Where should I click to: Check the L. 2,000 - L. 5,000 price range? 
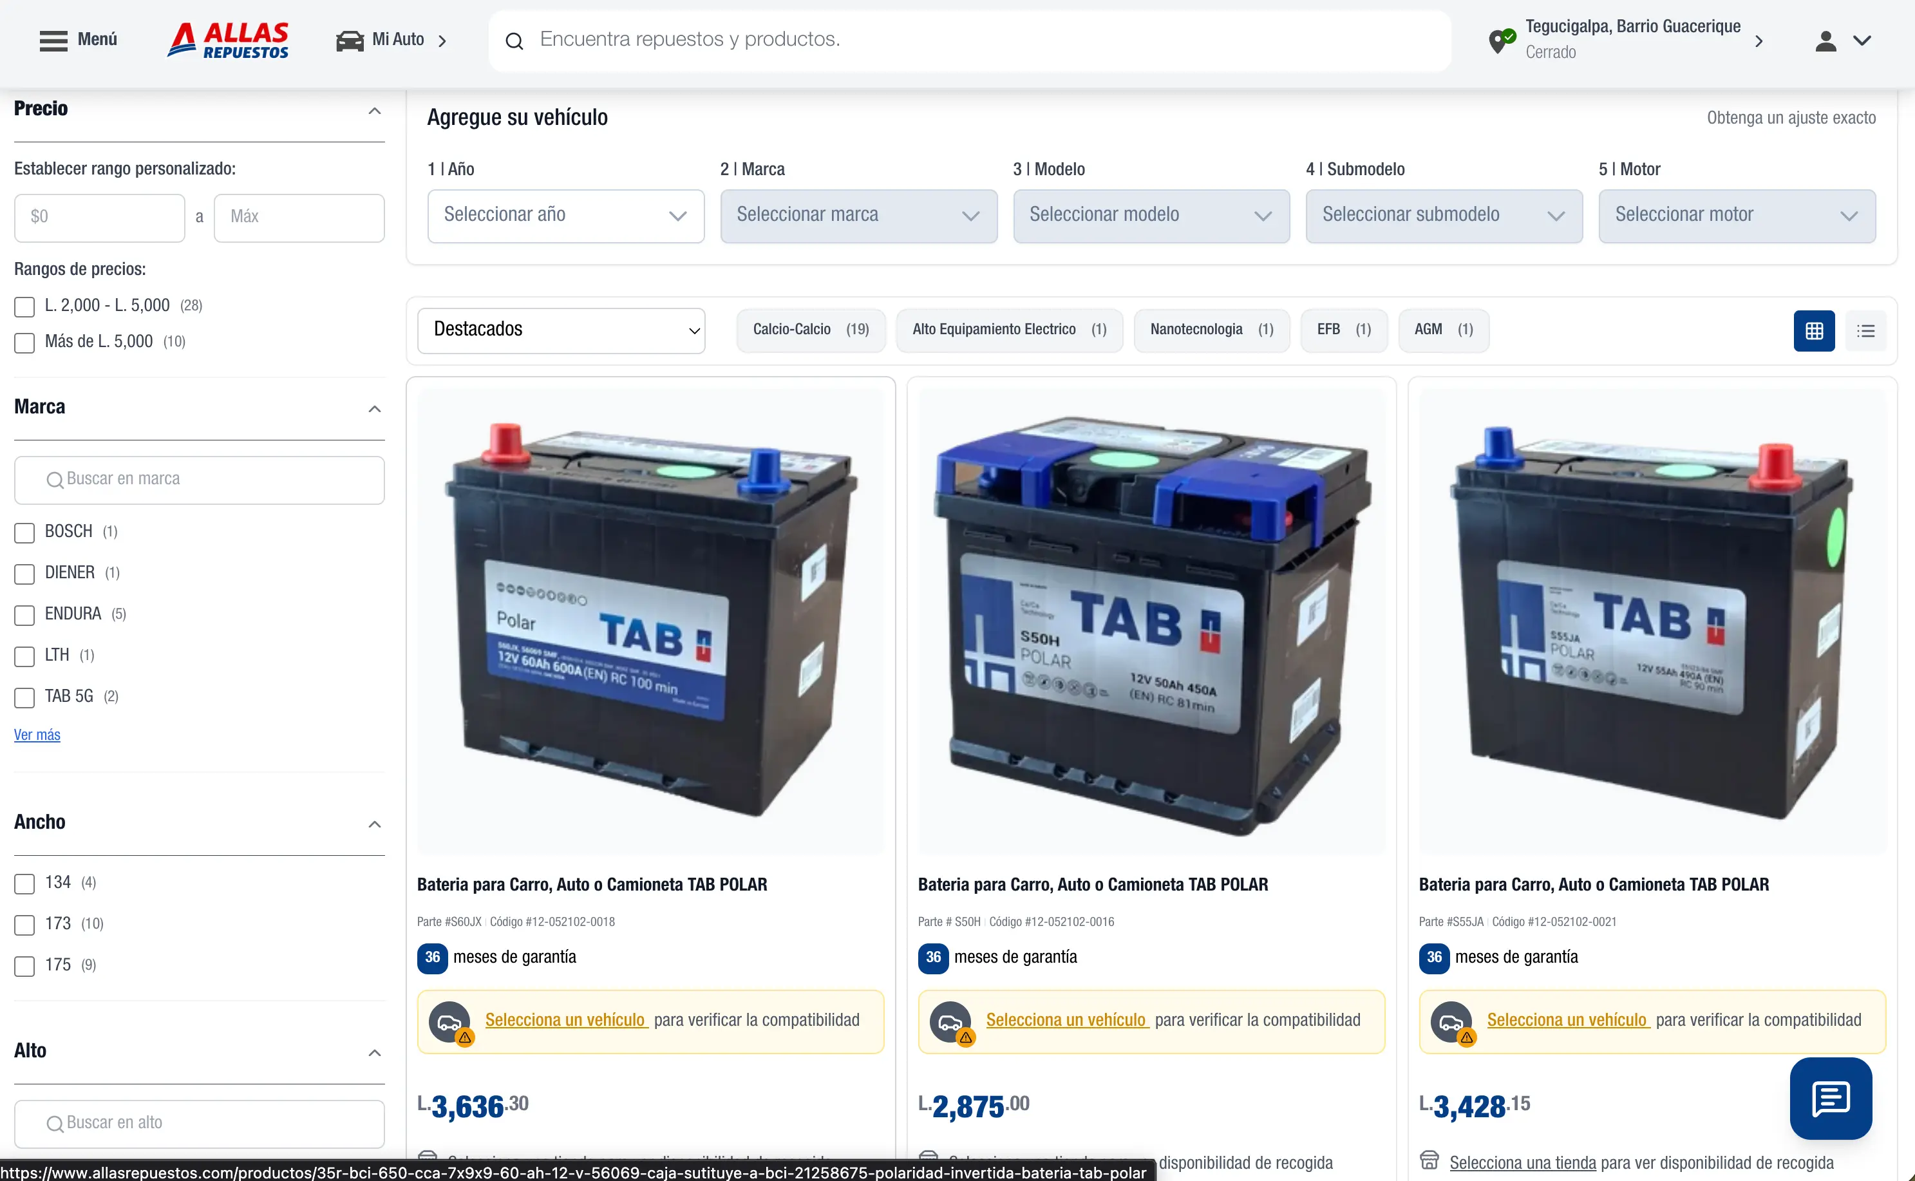click(x=24, y=307)
